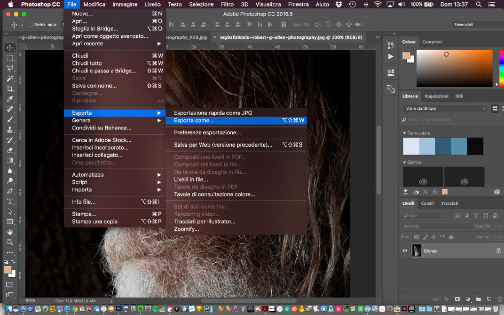Open the Normale blend mode dropdown

(x=436, y=226)
